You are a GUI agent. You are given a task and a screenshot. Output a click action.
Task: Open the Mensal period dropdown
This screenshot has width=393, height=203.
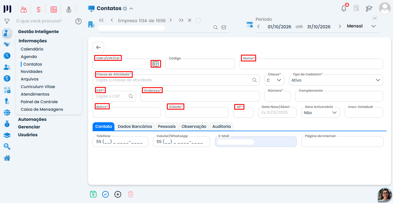click(361, 26)
